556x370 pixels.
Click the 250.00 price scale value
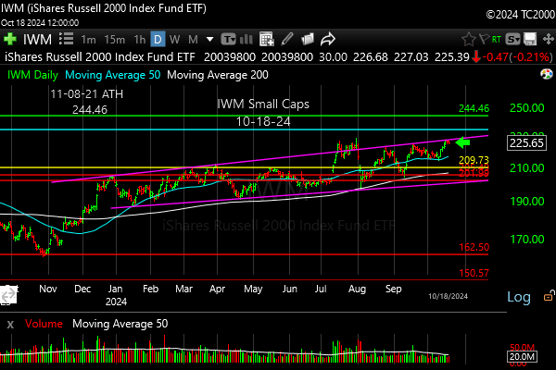pyautogui.click(x=527, y=108)
